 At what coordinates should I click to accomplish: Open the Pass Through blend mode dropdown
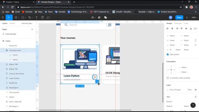click(x=176, y=90)
